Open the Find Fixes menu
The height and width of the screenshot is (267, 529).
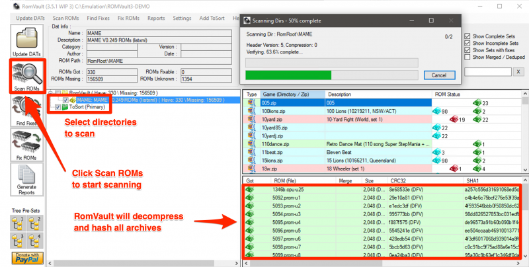(x=98, y=19)
